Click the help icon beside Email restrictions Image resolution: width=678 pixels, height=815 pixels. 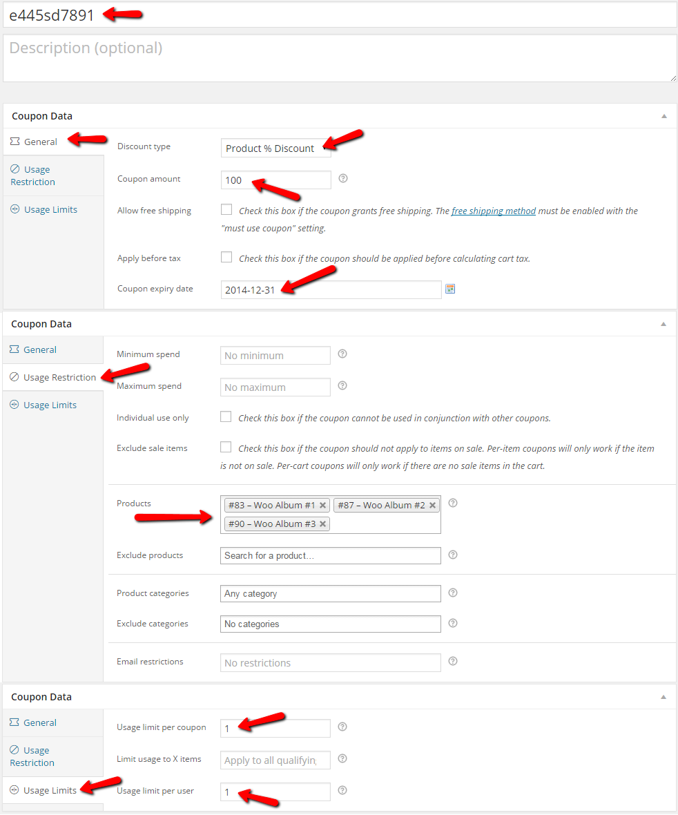(x=453, y=661)
